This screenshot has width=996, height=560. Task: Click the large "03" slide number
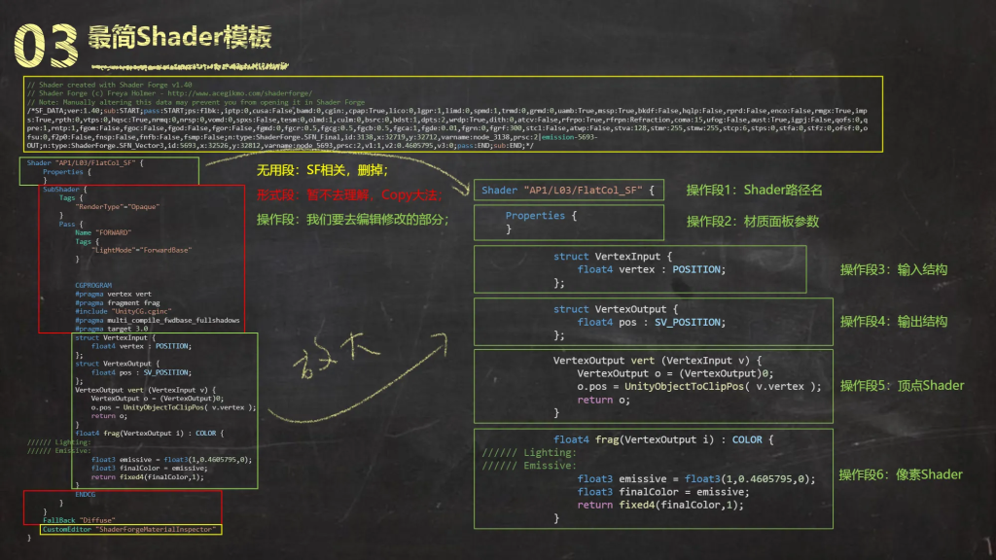point(49,43)
